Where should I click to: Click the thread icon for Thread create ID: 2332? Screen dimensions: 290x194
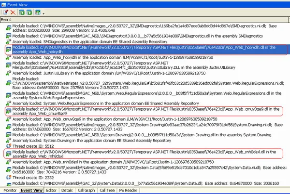coord(9,178)
